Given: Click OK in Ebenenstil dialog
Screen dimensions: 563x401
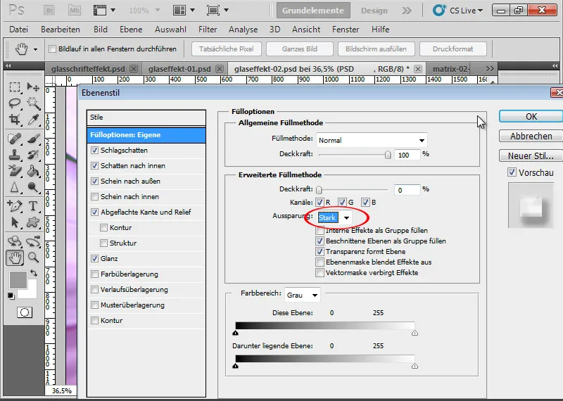Looking at the screenshot, I should (x=531, y=116).
